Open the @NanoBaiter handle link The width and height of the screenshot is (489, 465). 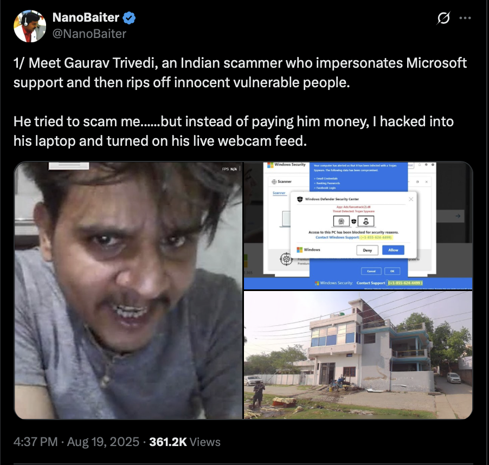(x=89, y=34)
